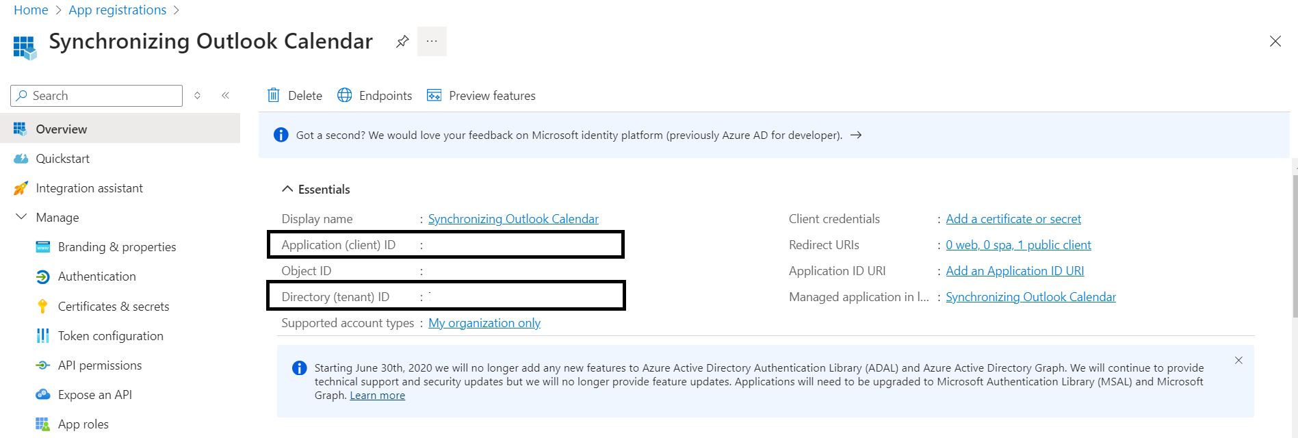
Task: Open Preview features
Action: (x=481, y=96)
